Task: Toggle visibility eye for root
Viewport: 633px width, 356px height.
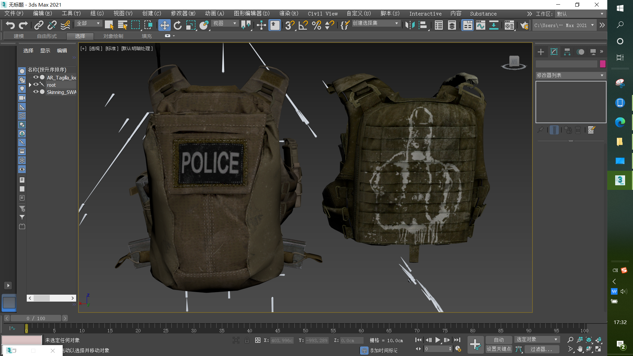Action: [36, 84]
